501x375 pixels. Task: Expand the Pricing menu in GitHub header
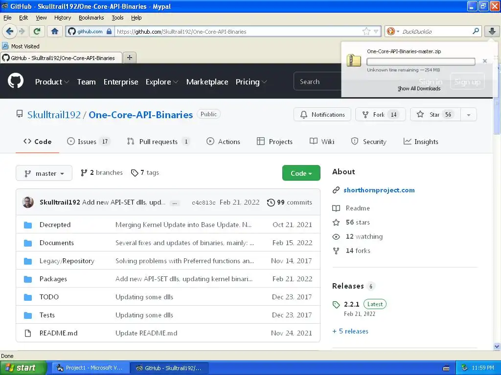click(251, 82)
